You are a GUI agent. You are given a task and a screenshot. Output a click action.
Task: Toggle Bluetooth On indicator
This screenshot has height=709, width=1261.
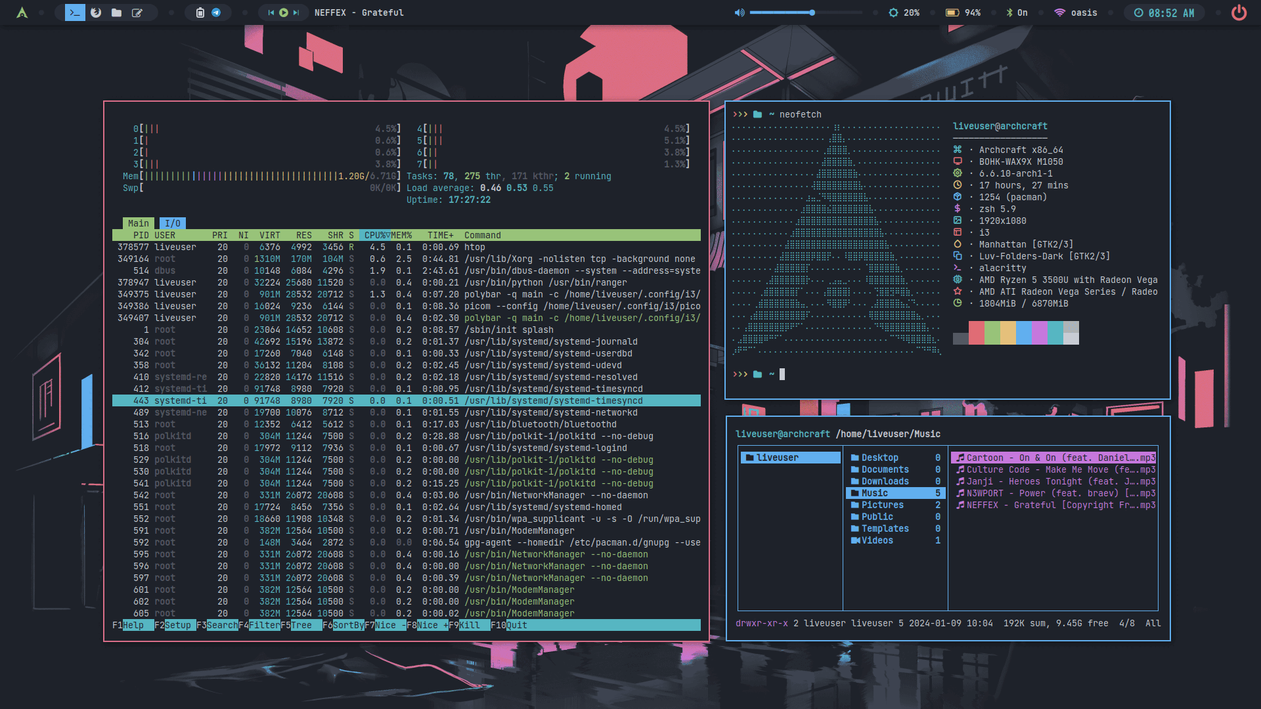click(x=1017, y=12)
